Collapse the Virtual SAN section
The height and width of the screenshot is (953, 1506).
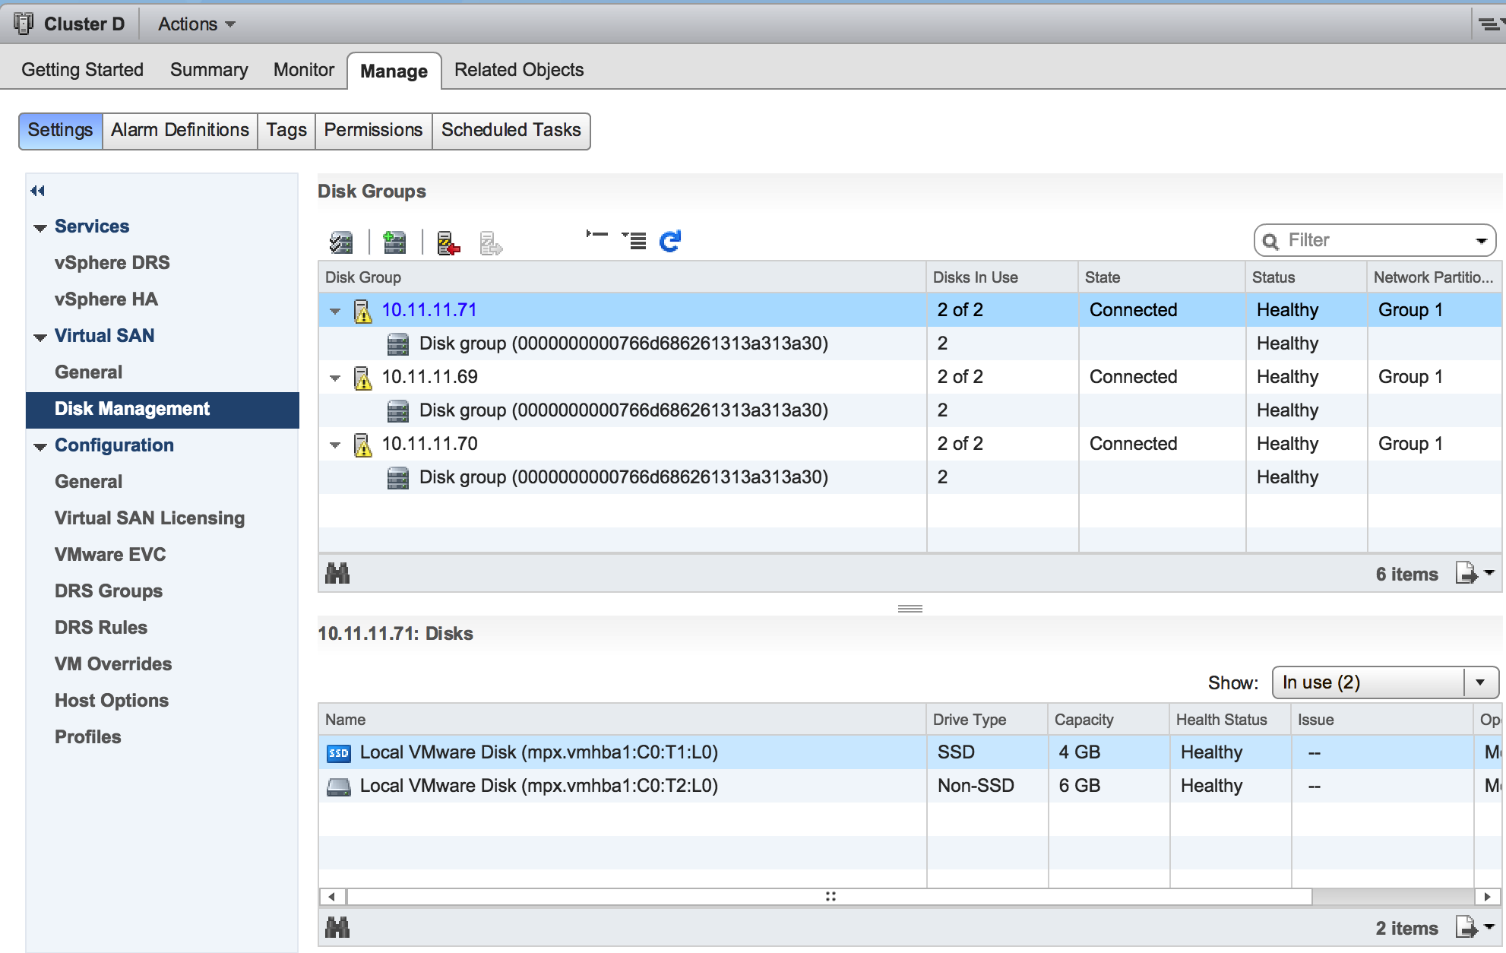point(41,337)
